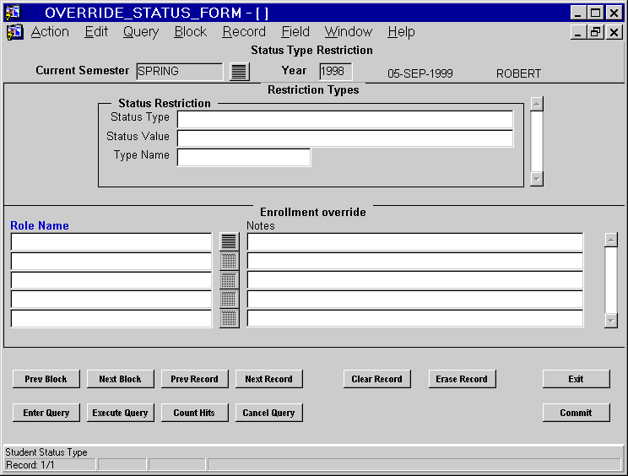Focus the Current Semester field

(x=180, y=72)
